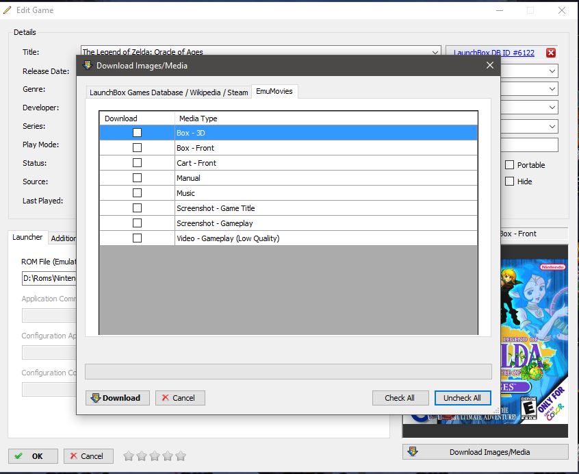Select the EmuMovies tab

coord(274,91)
